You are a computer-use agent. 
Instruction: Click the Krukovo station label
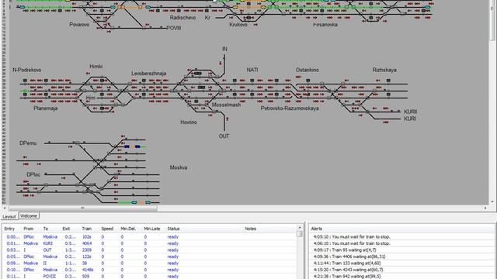238,24
